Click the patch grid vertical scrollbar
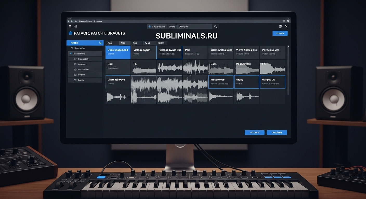Image resolution: width=366 pixels, height=199 pixels. point(288,70)
